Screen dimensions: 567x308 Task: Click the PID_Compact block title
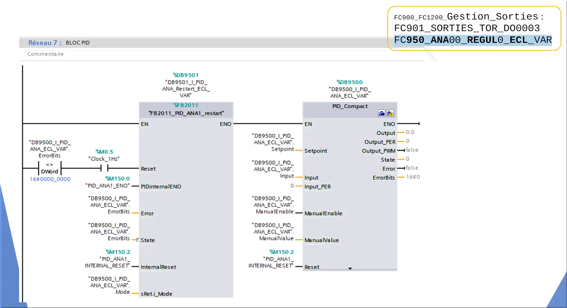tap(350, 106)
